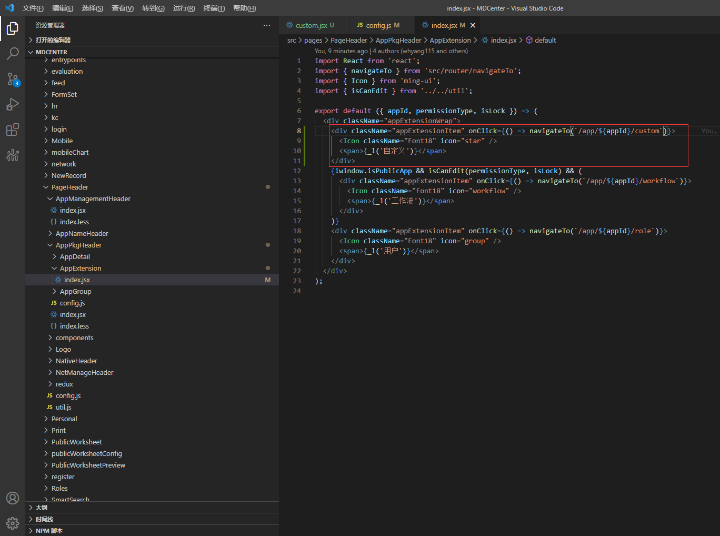This screenshot has height=536, width=720.
Task: Open 文件(F) menu
Action: click(33, 8)
